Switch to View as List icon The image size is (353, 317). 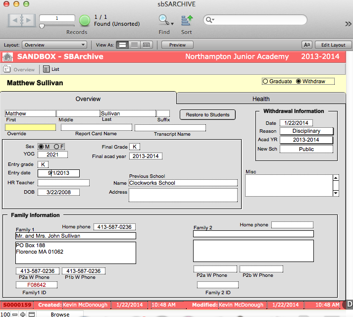[134, 45]
